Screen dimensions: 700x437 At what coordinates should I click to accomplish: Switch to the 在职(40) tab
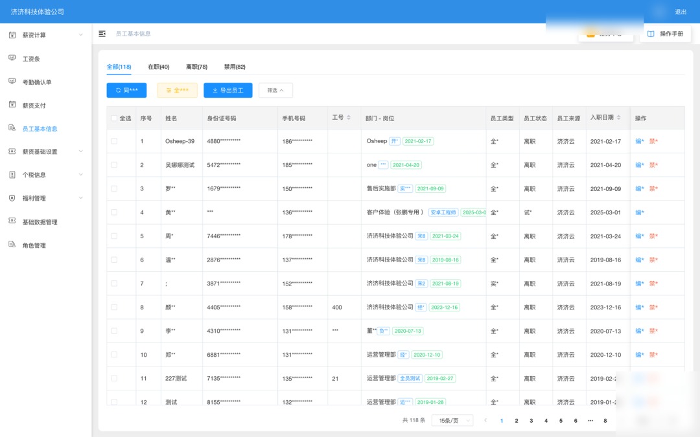tap(159, 67)
